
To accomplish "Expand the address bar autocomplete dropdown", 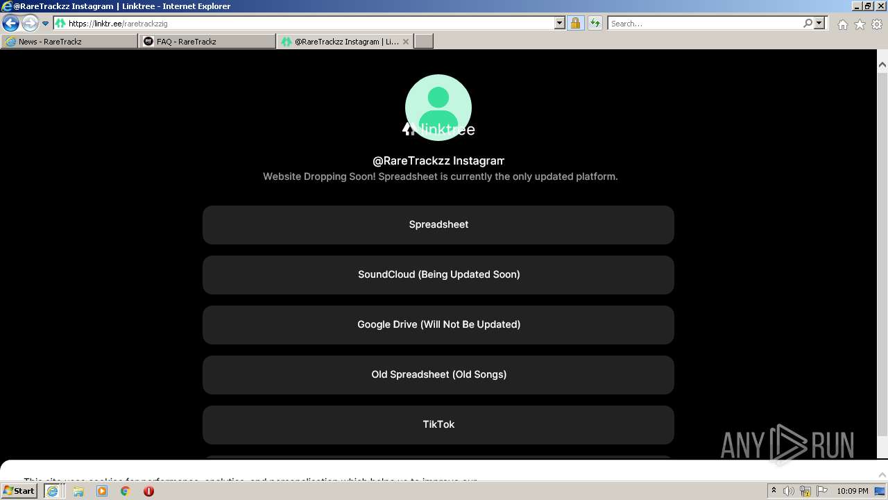I will click(560, 24).
